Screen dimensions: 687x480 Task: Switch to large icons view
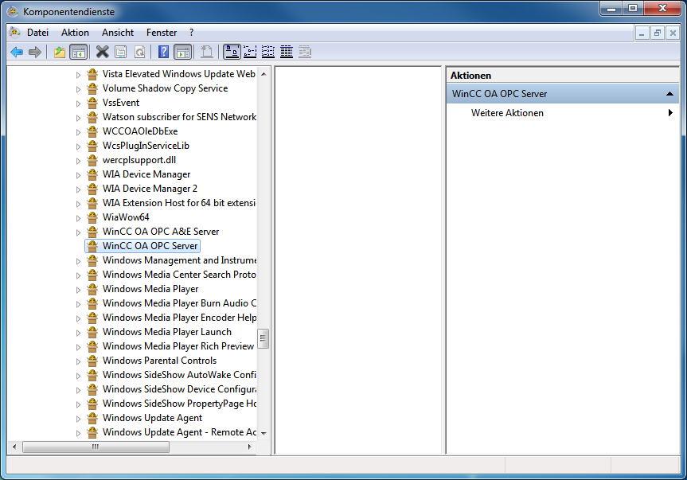[x=232, y=52]
